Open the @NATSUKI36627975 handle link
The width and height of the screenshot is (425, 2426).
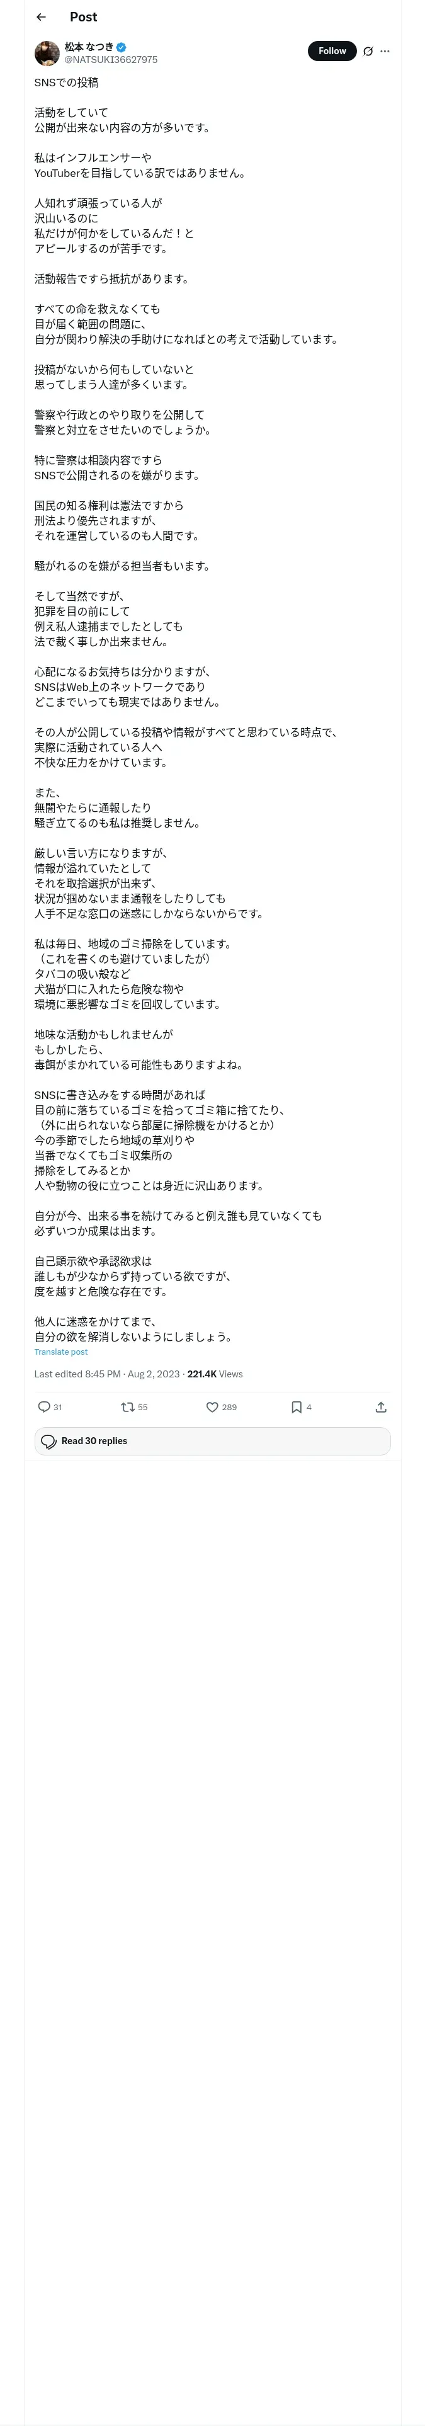click(x=110, y=59)
